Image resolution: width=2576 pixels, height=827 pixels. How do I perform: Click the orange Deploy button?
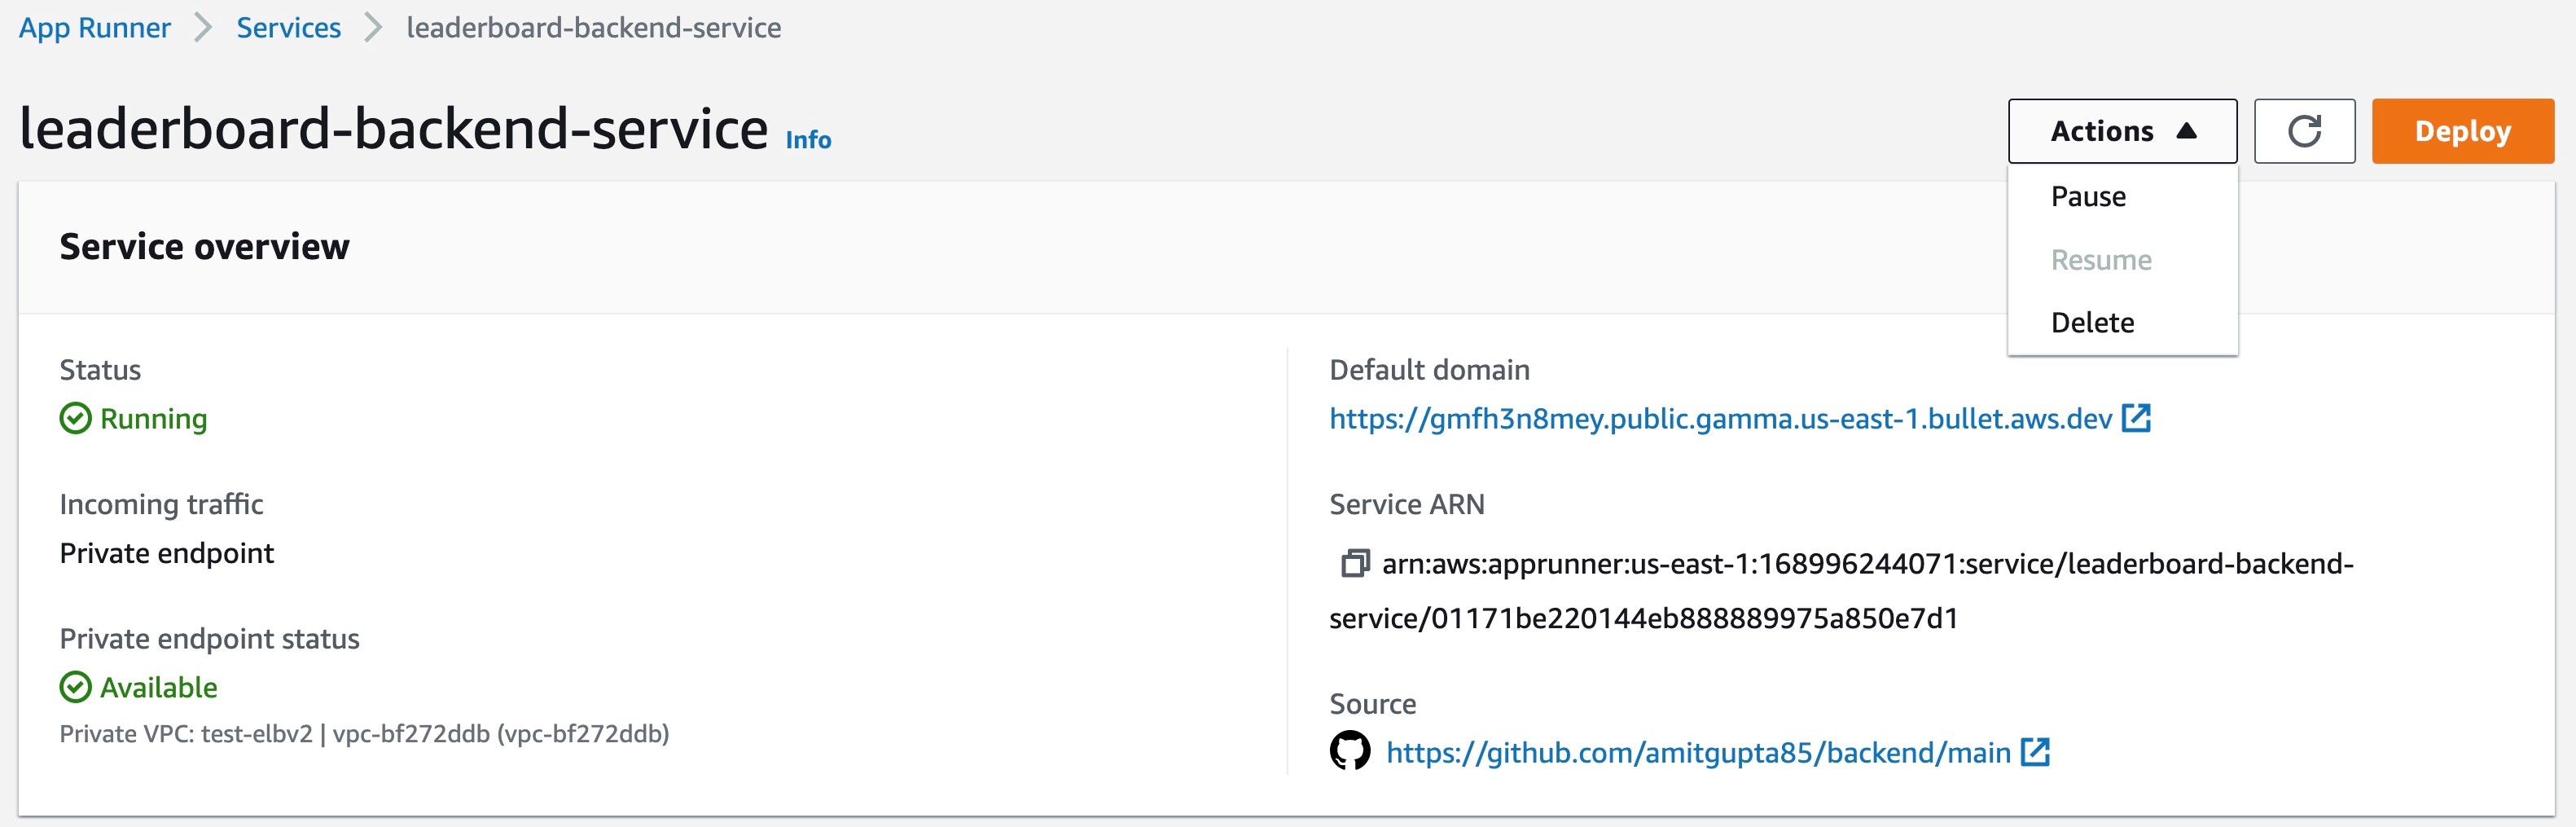tap(2462, 131)
